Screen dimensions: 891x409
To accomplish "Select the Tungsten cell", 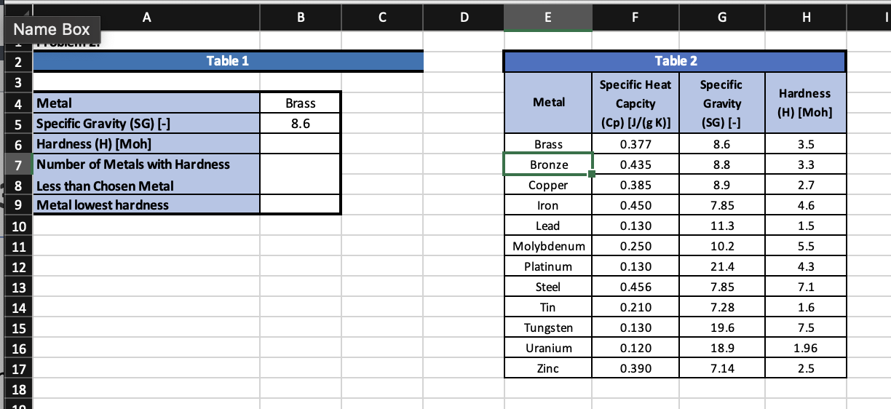I will click(x=549, y=327).
